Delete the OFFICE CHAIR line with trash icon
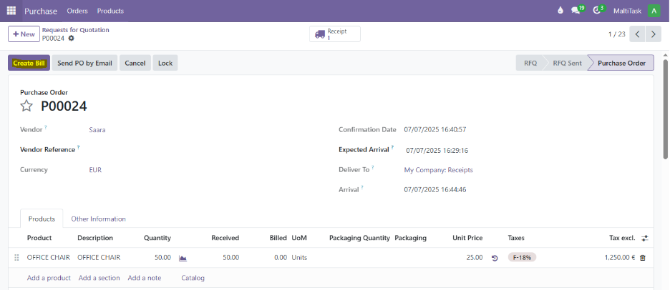This screenshot has height=290, width=670. pos(642,258)
